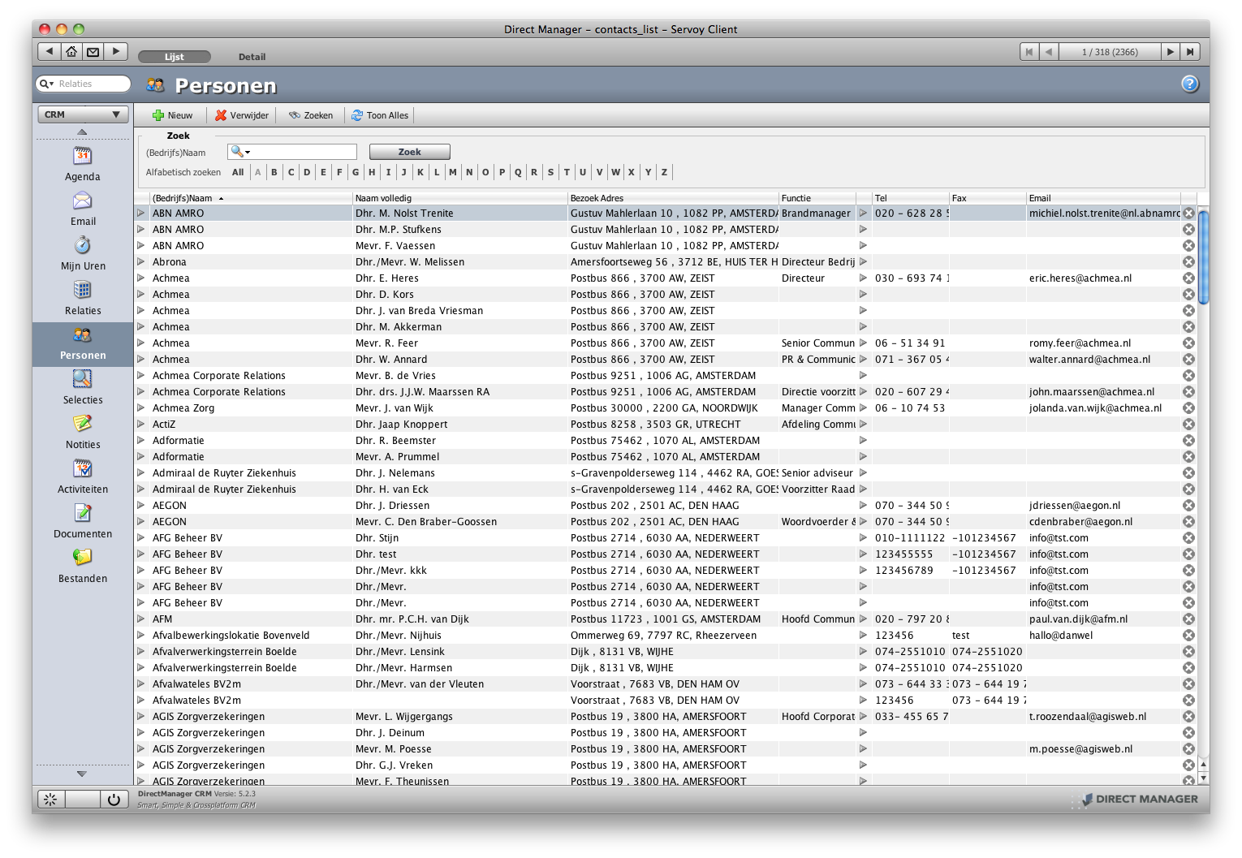Expand the Abrona row triangle
Image resolution: width=1242 pixels, height=858 pixels.
[x=141, y=261]
